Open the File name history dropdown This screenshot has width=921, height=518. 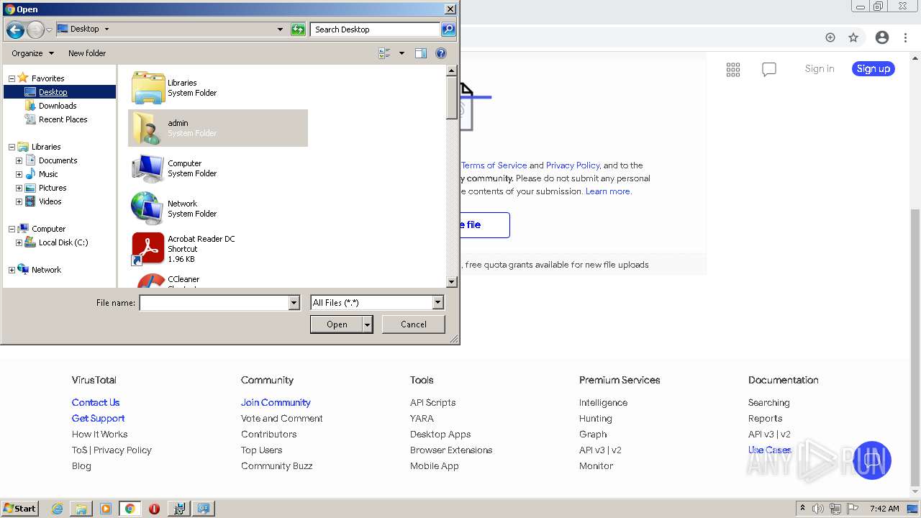point(294,303)
